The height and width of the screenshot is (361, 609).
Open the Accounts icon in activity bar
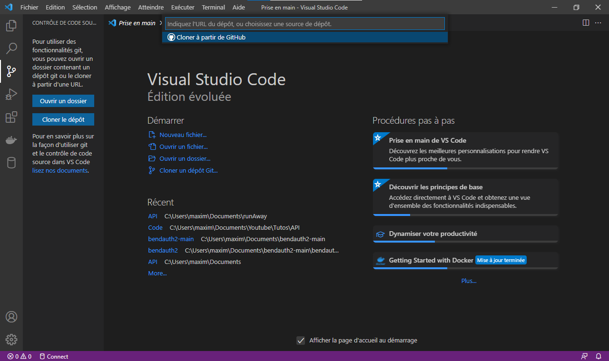(11, 317)
